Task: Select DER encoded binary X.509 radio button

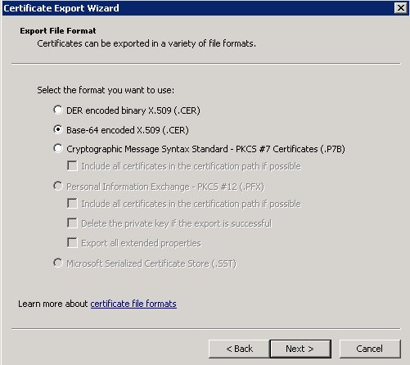Action: (x=58, y=110)
